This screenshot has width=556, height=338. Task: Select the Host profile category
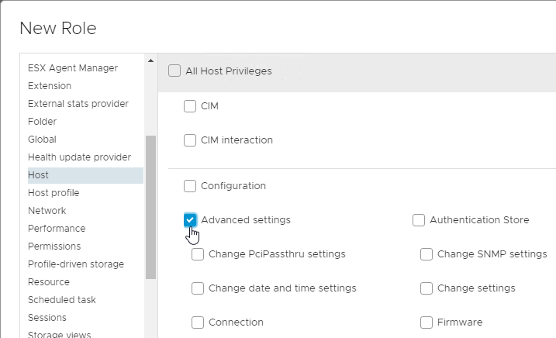click(54, 193)
